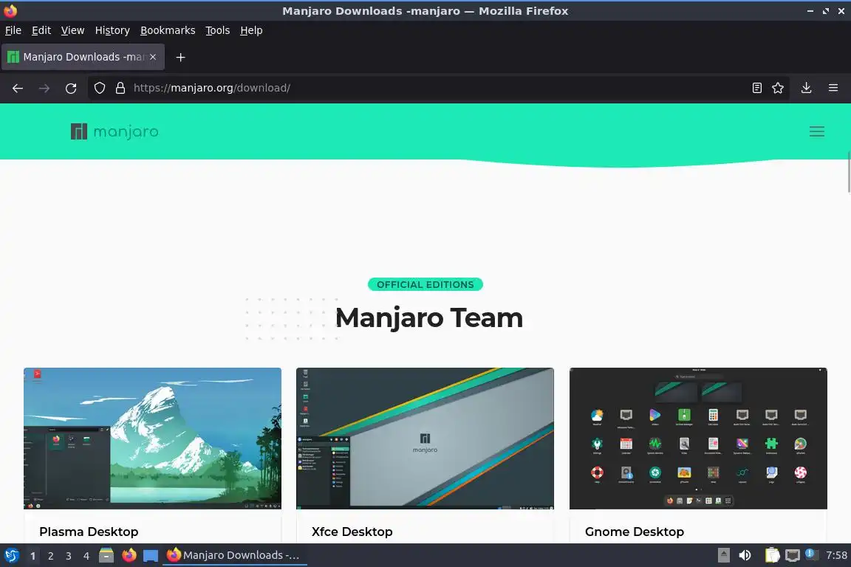The width and height of the screenshot is (851, 567).
Task: Click the Xfce Desktop title
Action: [352, 532]
